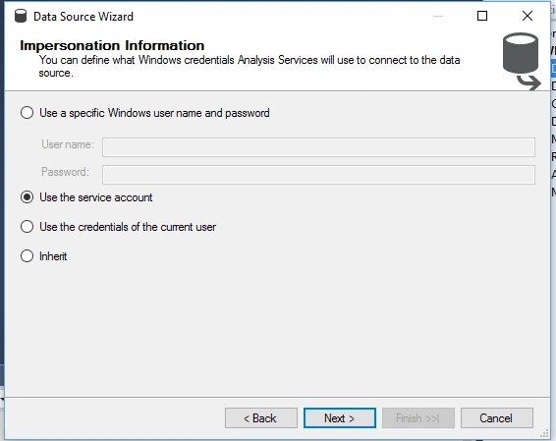
Task: Click the 'Impersonation Information' heading
Action: (x=112, y=45)
